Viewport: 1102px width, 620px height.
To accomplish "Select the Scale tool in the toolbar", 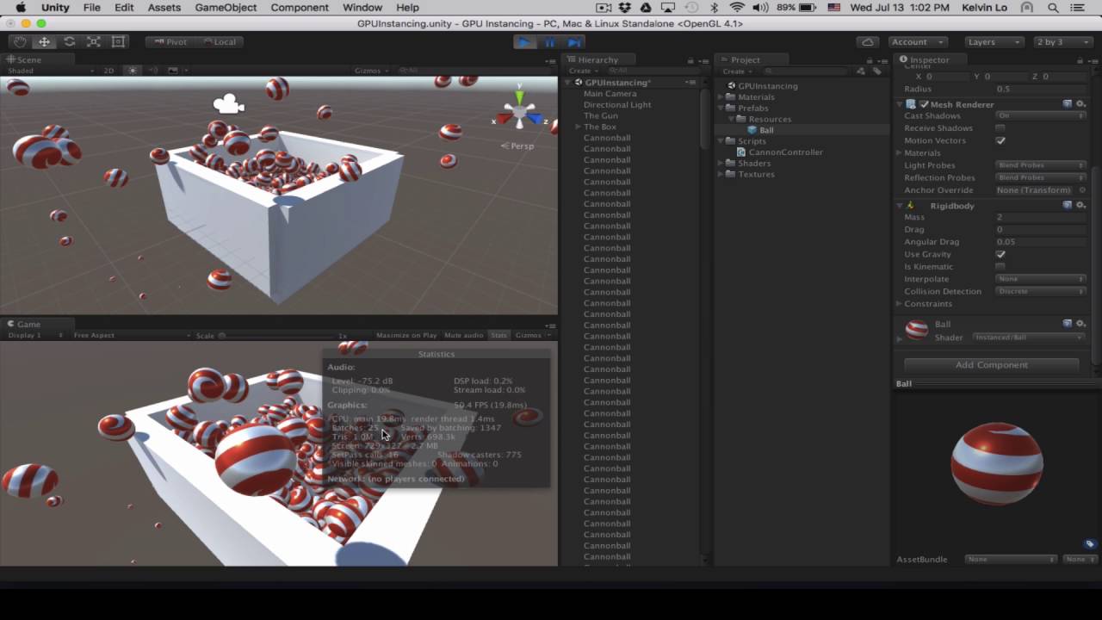I will [x=94, y=41].
